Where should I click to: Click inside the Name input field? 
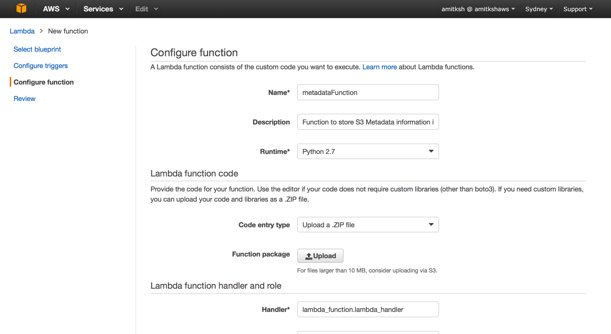pyautogui.click(x=368, y=92)
